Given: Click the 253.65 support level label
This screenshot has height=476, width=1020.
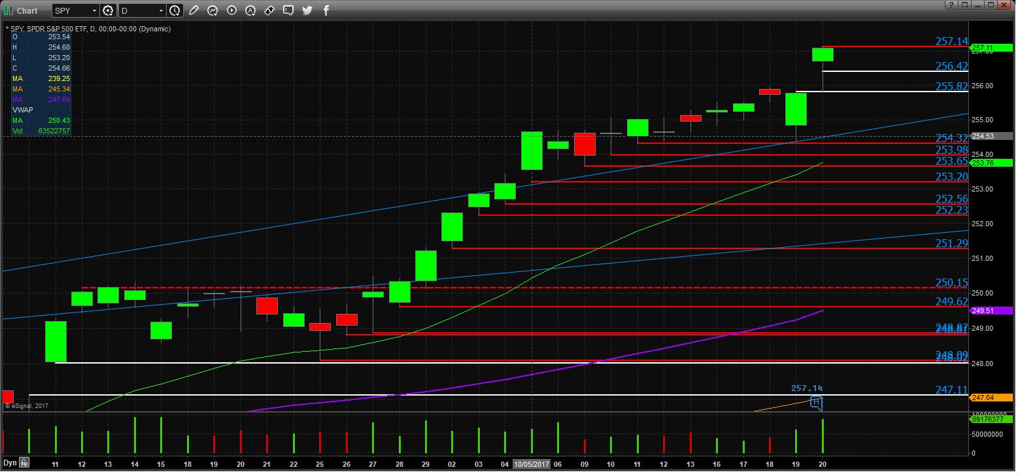Looking at the screenshot, I should point(951,161).
